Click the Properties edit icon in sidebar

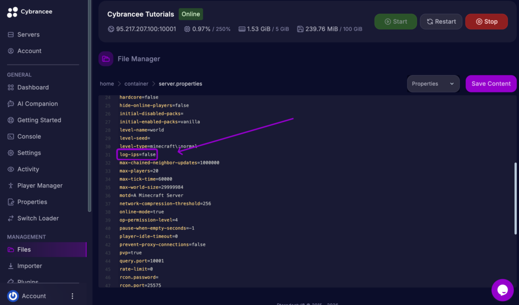coord(11,202)
